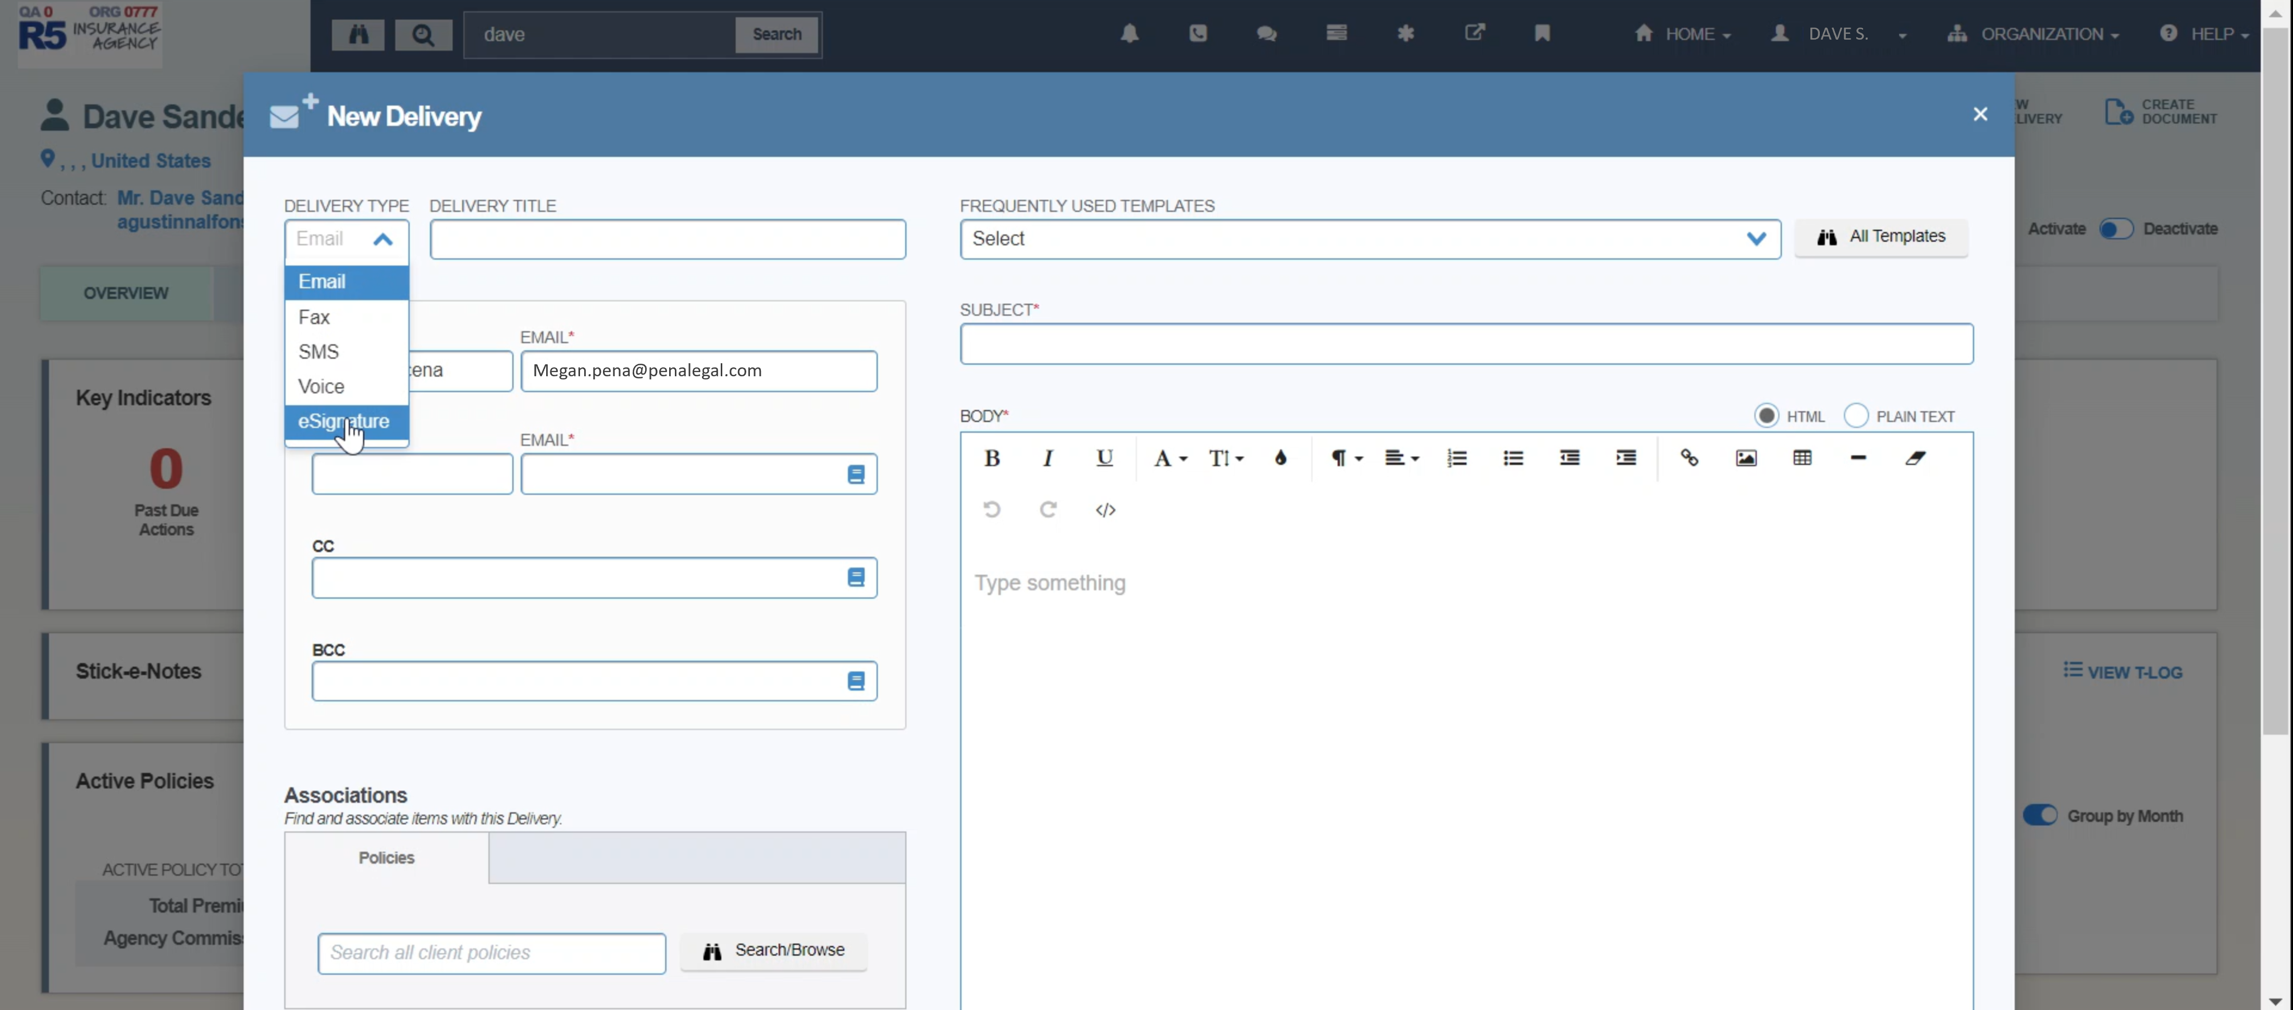Choose eSignature from delivery type list
The width and height of the screenshot is (2293, 1010).
coord(343,421)
